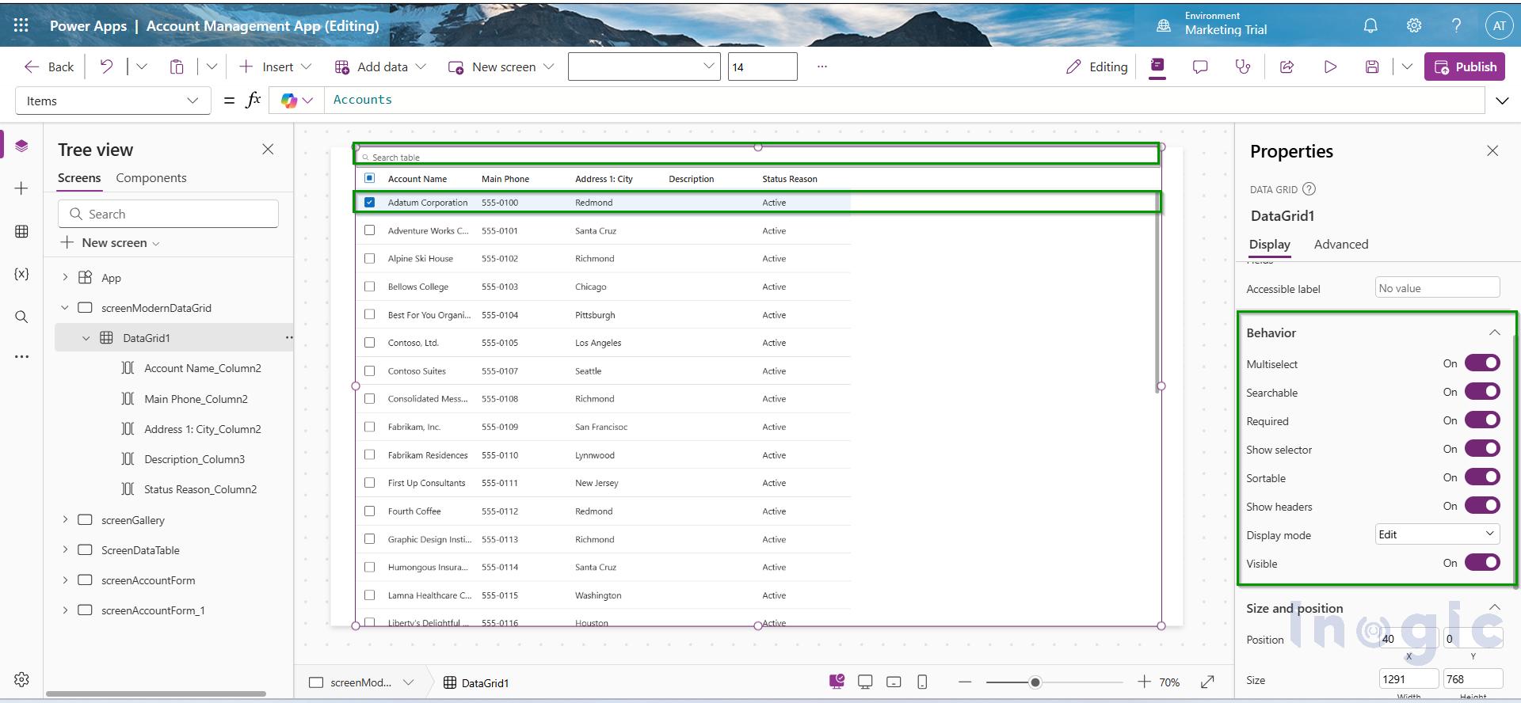Image resolution: width=1521 pixels, height=703 pixels.
Task: Open the New screen toolbar menu
Action: (501, 66)
